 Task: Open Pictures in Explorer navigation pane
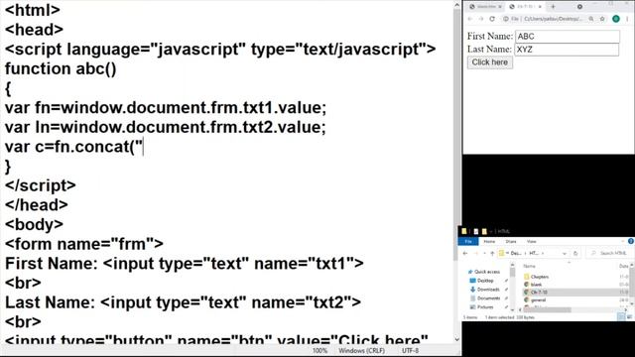(x=482, y=307)
